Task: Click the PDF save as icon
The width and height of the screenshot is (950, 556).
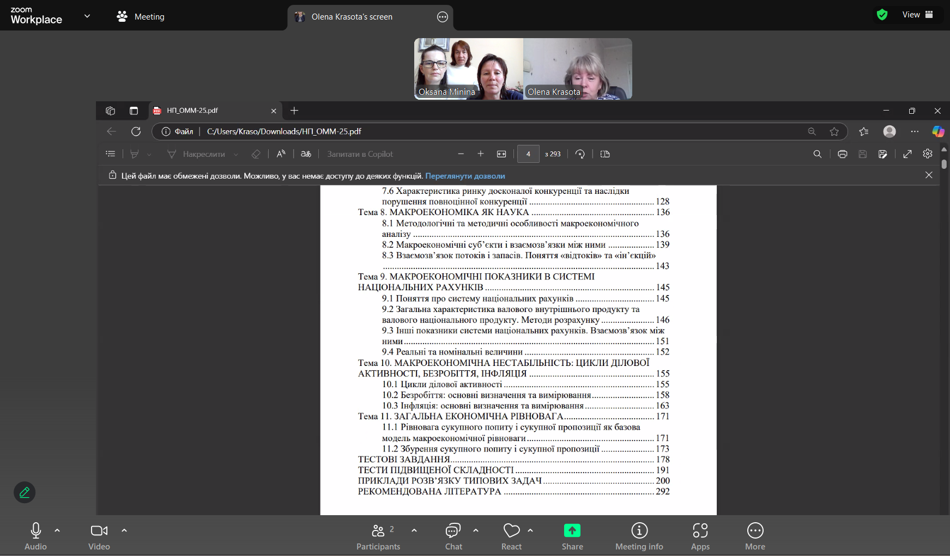Action: tap(883, 154)
